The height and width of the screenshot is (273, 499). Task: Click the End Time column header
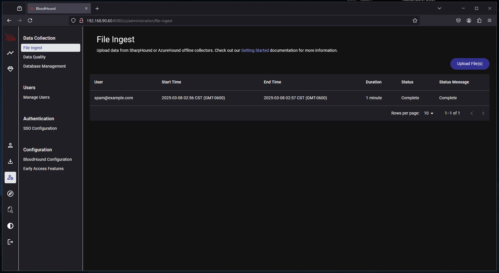tap(272, 82)
